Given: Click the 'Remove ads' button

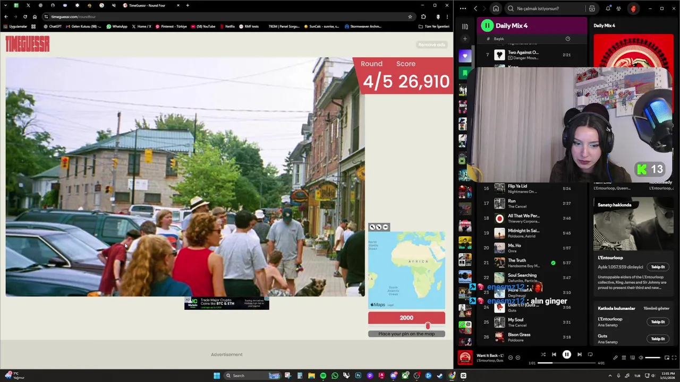Looking at the screenshot, I should pyautogui.click(x=431, y=45).
